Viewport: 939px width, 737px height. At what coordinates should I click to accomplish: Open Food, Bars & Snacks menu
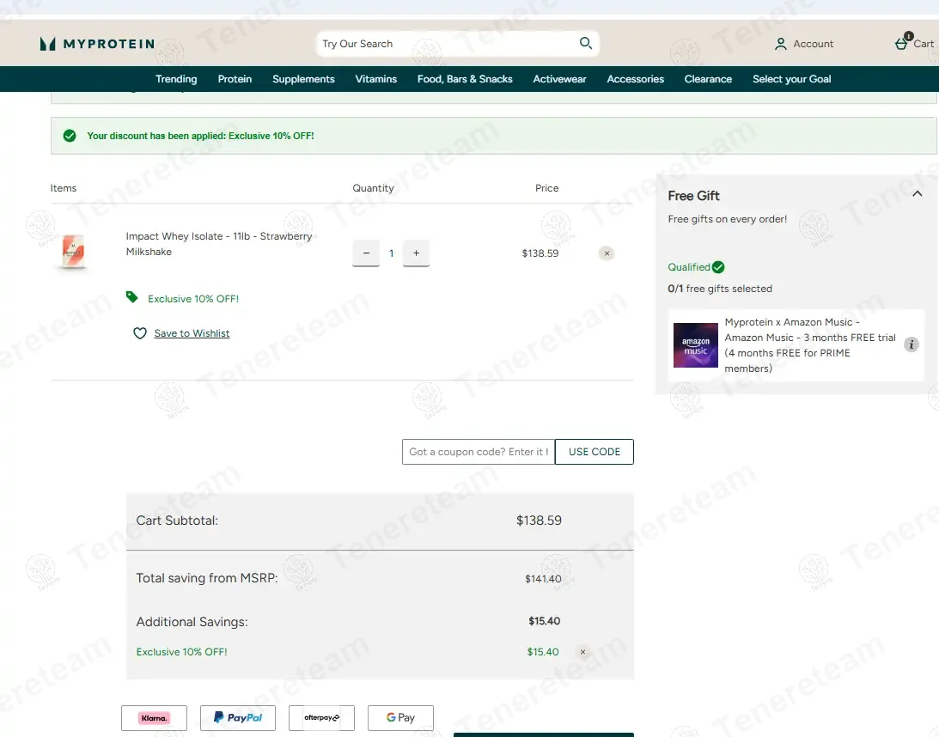[465, 79]
